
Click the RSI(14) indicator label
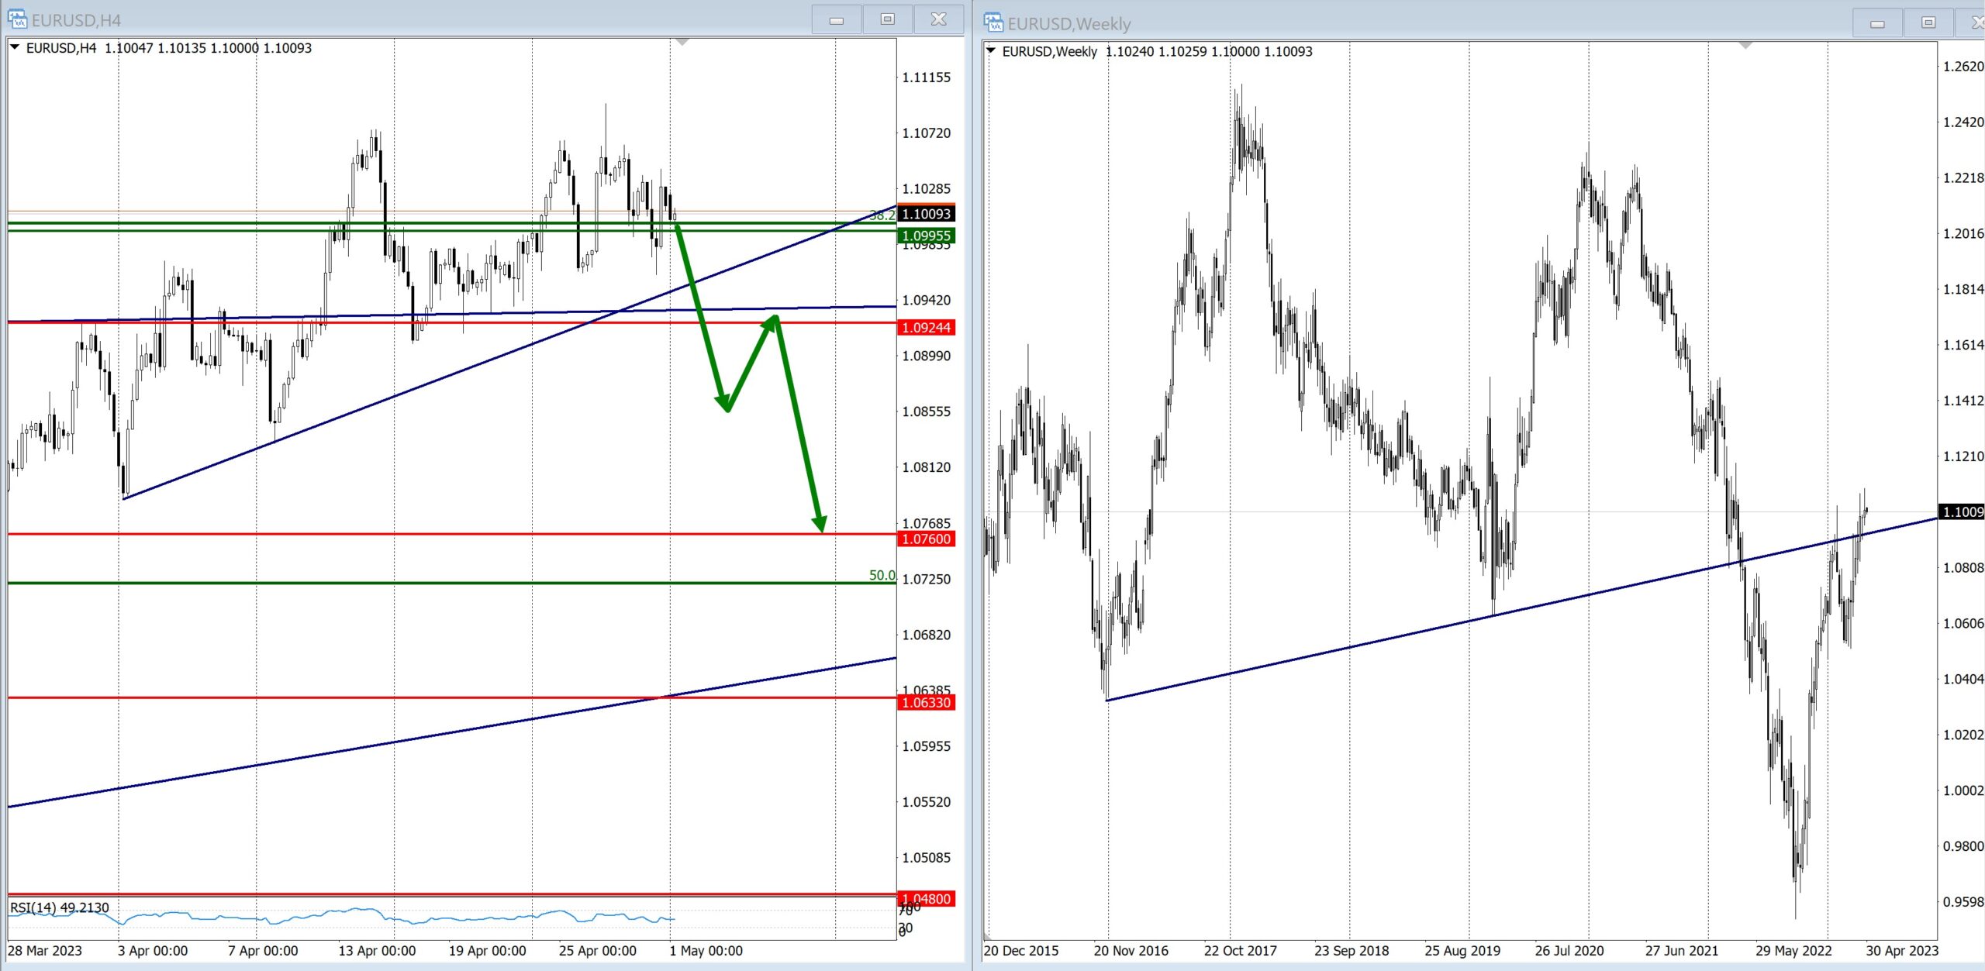tap(60, 907)
